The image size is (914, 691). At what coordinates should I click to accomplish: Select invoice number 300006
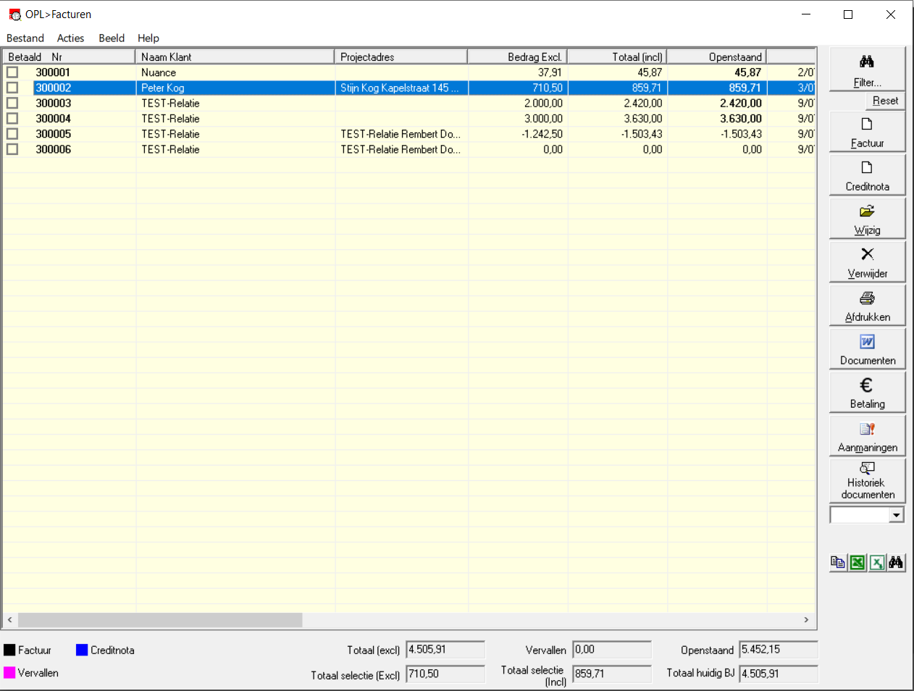(53, 149)
